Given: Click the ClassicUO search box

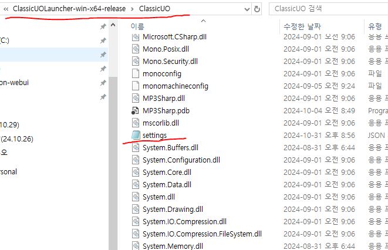Looking at the screenshot, I should pos(328,9).
